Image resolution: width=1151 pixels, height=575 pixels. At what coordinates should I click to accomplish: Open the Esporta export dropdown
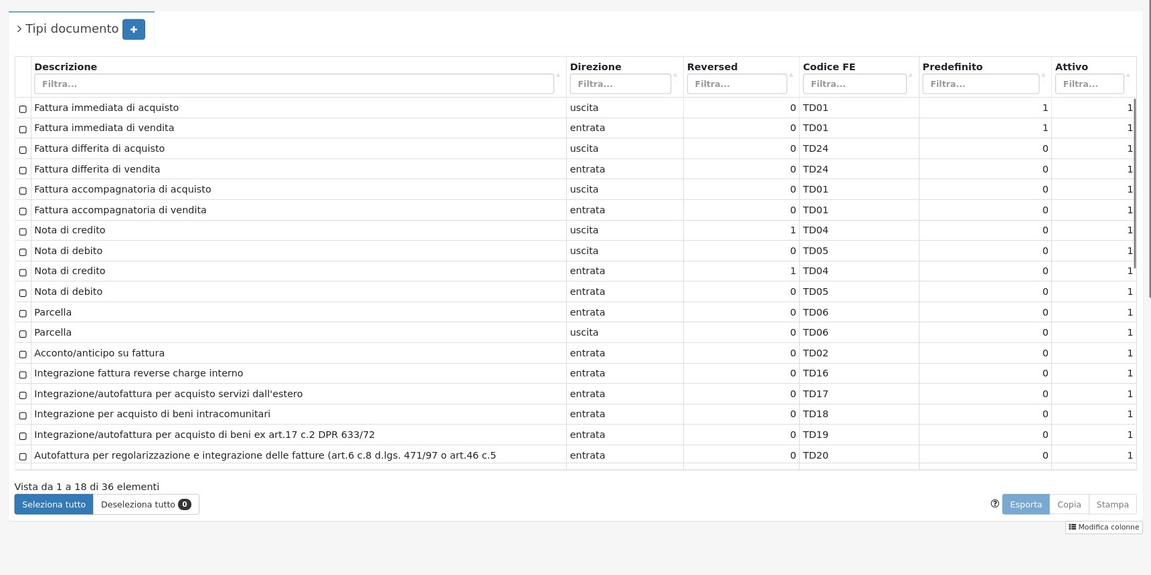pos(1025,505)
